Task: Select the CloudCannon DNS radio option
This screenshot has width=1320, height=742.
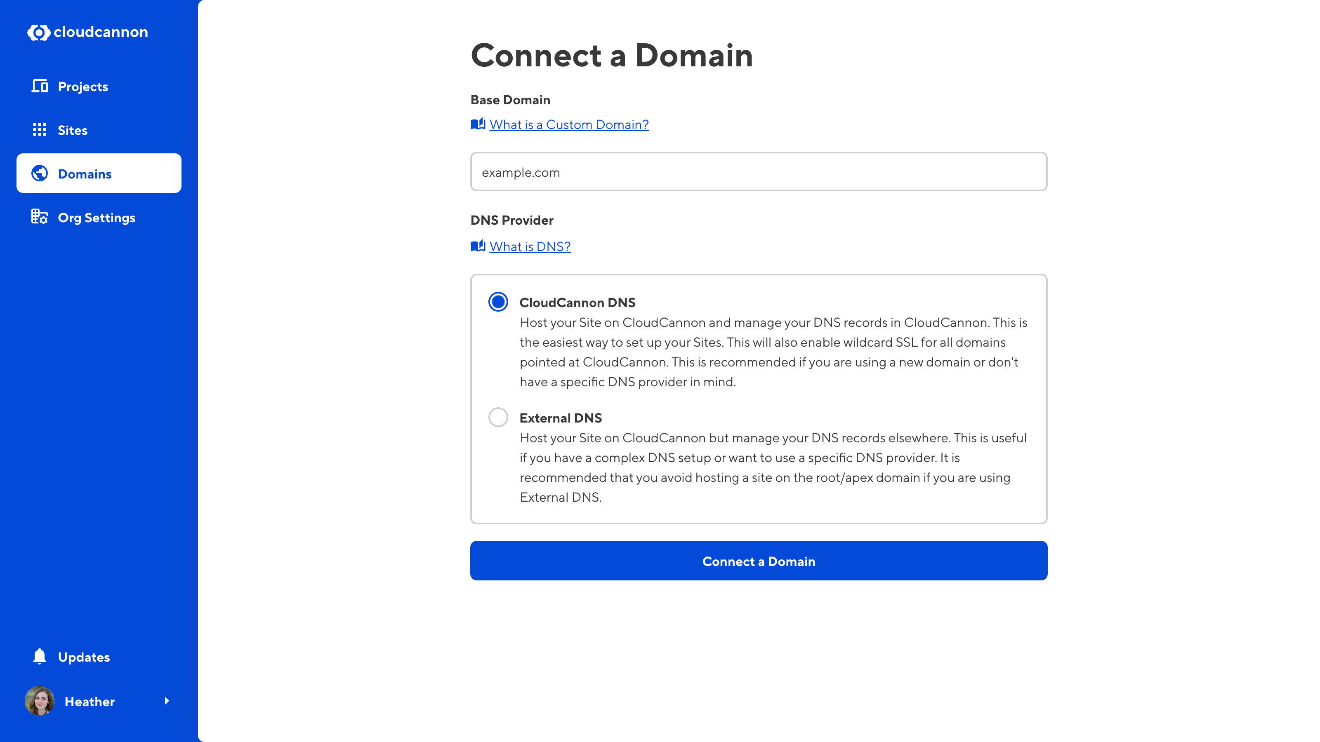Action: pyautogui.click(x=498, y=302)
